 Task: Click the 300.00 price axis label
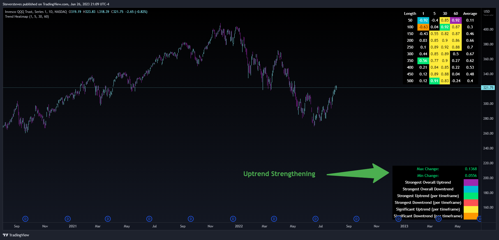point(488,104)
